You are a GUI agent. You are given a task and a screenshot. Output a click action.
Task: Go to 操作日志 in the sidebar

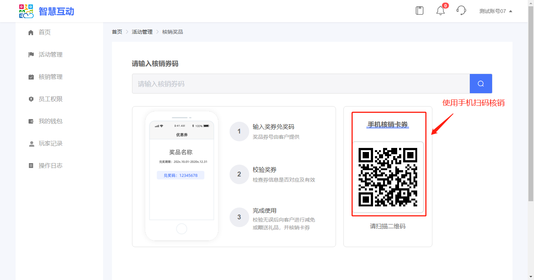50,166
